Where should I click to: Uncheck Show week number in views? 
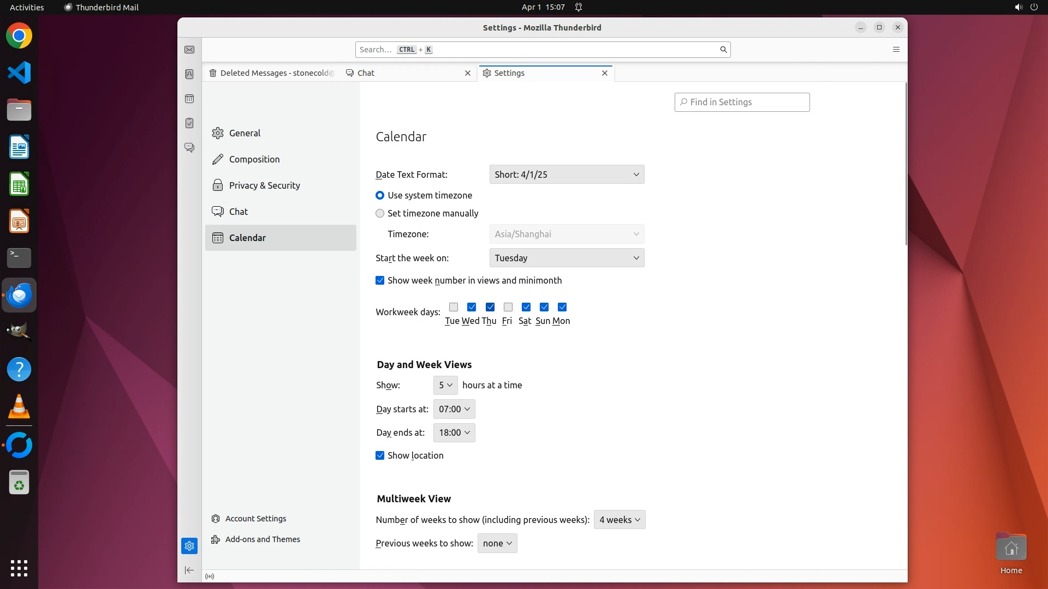pos(380,280)
